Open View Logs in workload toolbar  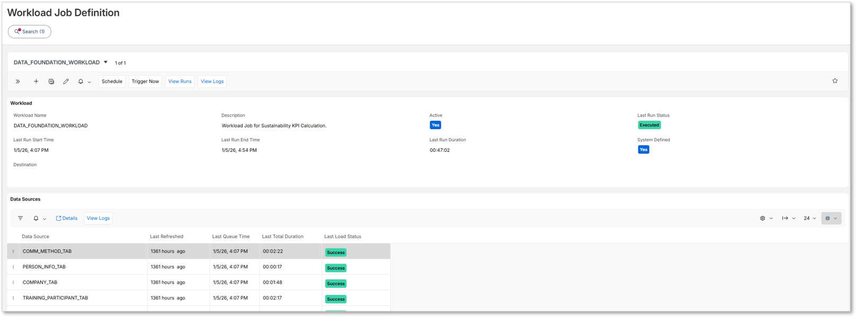tap(212, 81)
